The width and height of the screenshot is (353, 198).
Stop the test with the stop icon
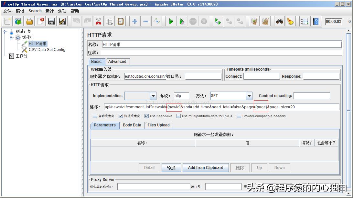[193, 21]
